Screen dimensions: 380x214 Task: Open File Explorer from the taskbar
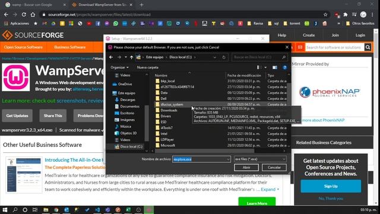tap(46, 210)
